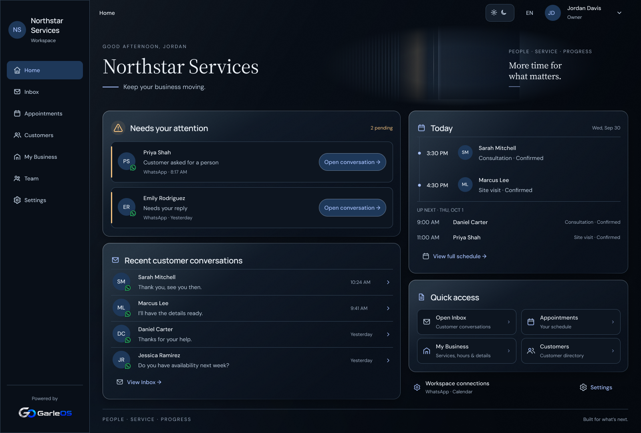Click the envelope icon beside Recent conversations

tap(115, 260)
